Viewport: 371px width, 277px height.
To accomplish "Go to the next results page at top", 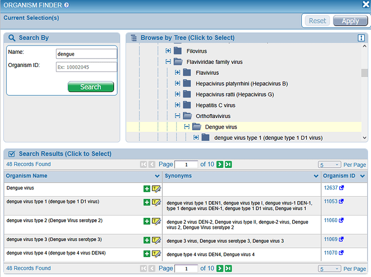I will (220, 165).
